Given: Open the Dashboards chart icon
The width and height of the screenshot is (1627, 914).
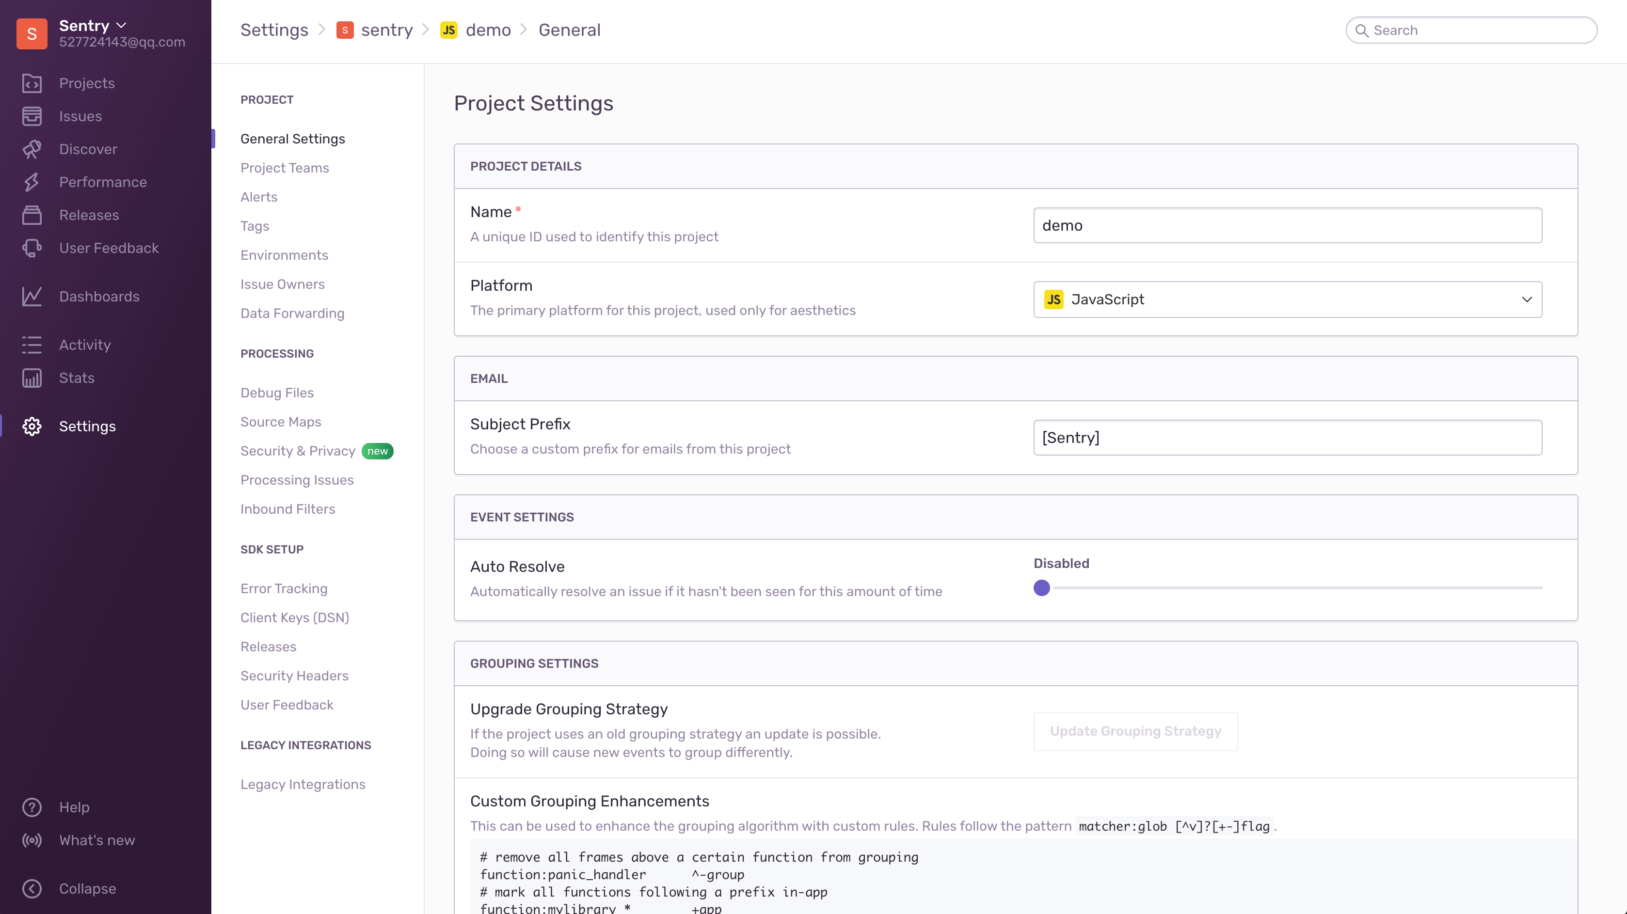Looking at the screenshot, I should coord(32,296).
